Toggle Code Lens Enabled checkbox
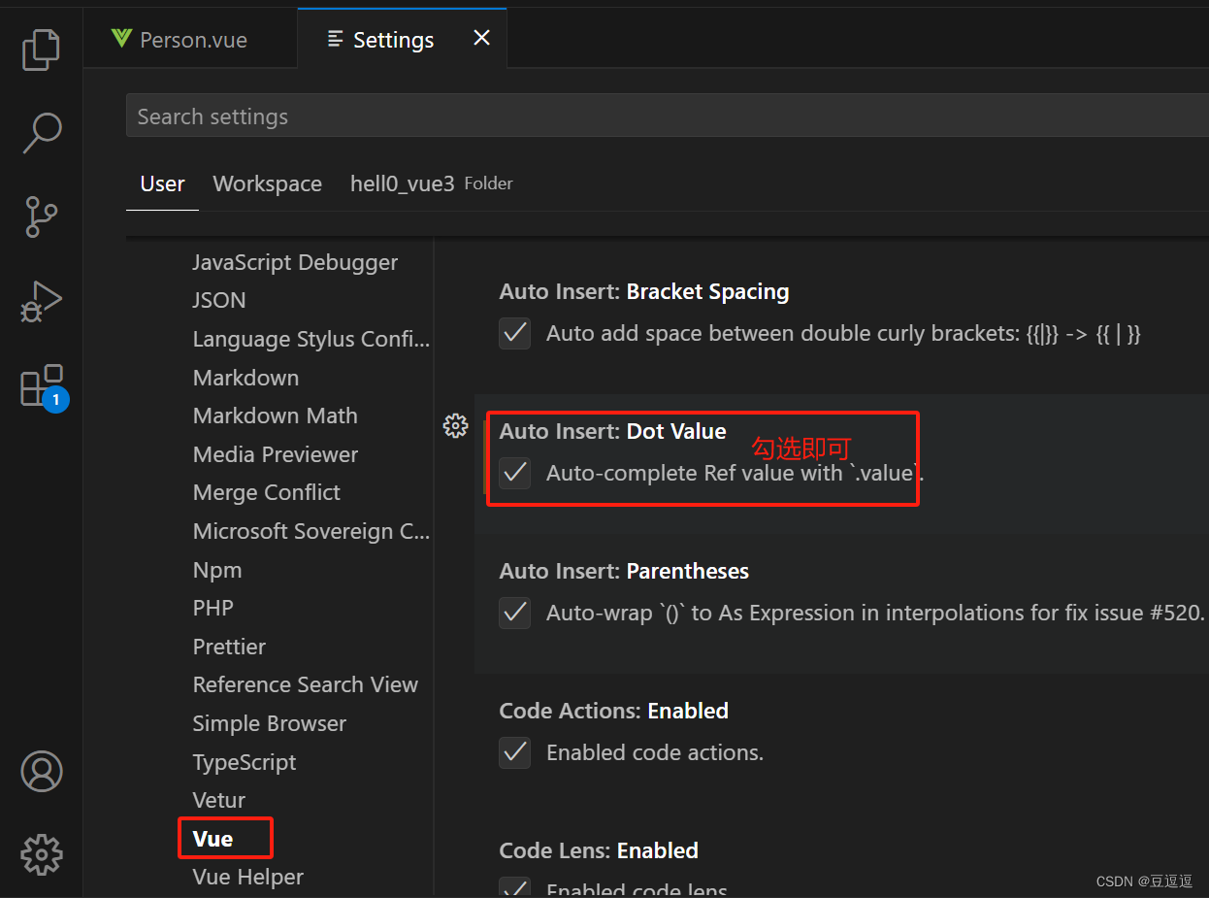This screenshot has height=898, width=1209. tap(515, 887)
